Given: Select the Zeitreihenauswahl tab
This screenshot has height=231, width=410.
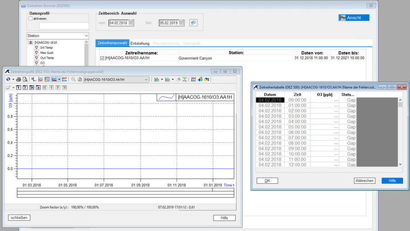Looking at the screenshot, I should pos(112,43).
